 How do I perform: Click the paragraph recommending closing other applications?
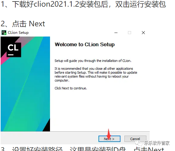click(96, 74)
